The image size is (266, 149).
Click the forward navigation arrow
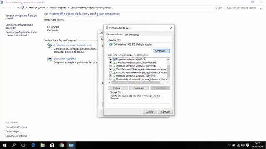(x=10, y=7)
